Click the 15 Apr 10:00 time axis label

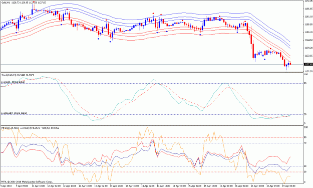coord(211,186)
